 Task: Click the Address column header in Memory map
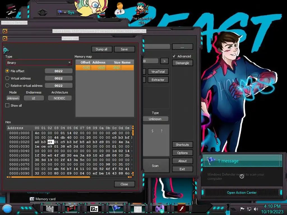click(99, 62)
